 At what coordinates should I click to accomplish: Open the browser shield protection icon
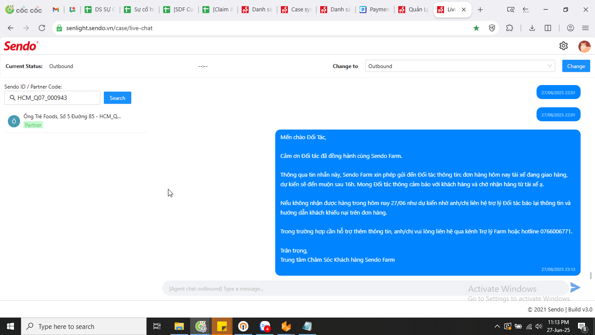tap(492, 28)
